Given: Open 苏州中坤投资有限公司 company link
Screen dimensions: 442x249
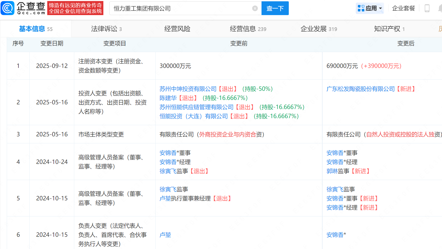Looking at the screenshot, I should pos(188,89).
